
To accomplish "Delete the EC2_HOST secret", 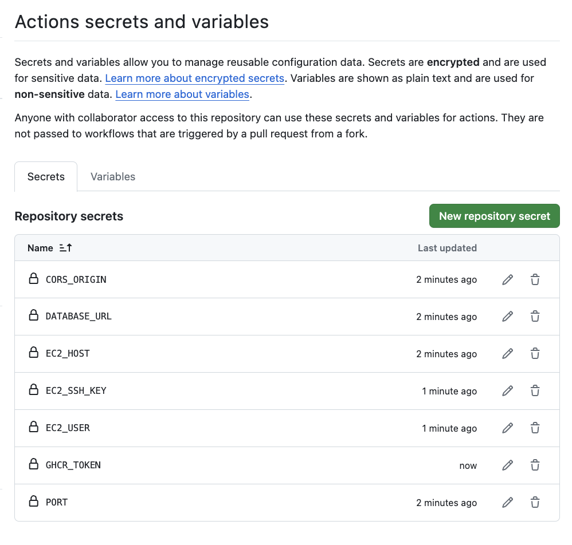I will tap(535, 354).
